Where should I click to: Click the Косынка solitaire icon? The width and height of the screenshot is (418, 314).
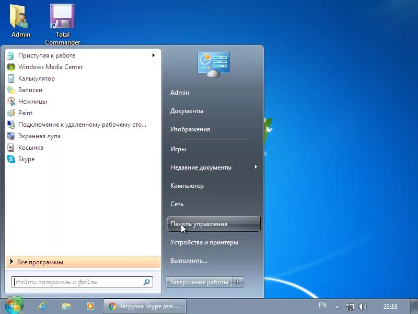10,148
